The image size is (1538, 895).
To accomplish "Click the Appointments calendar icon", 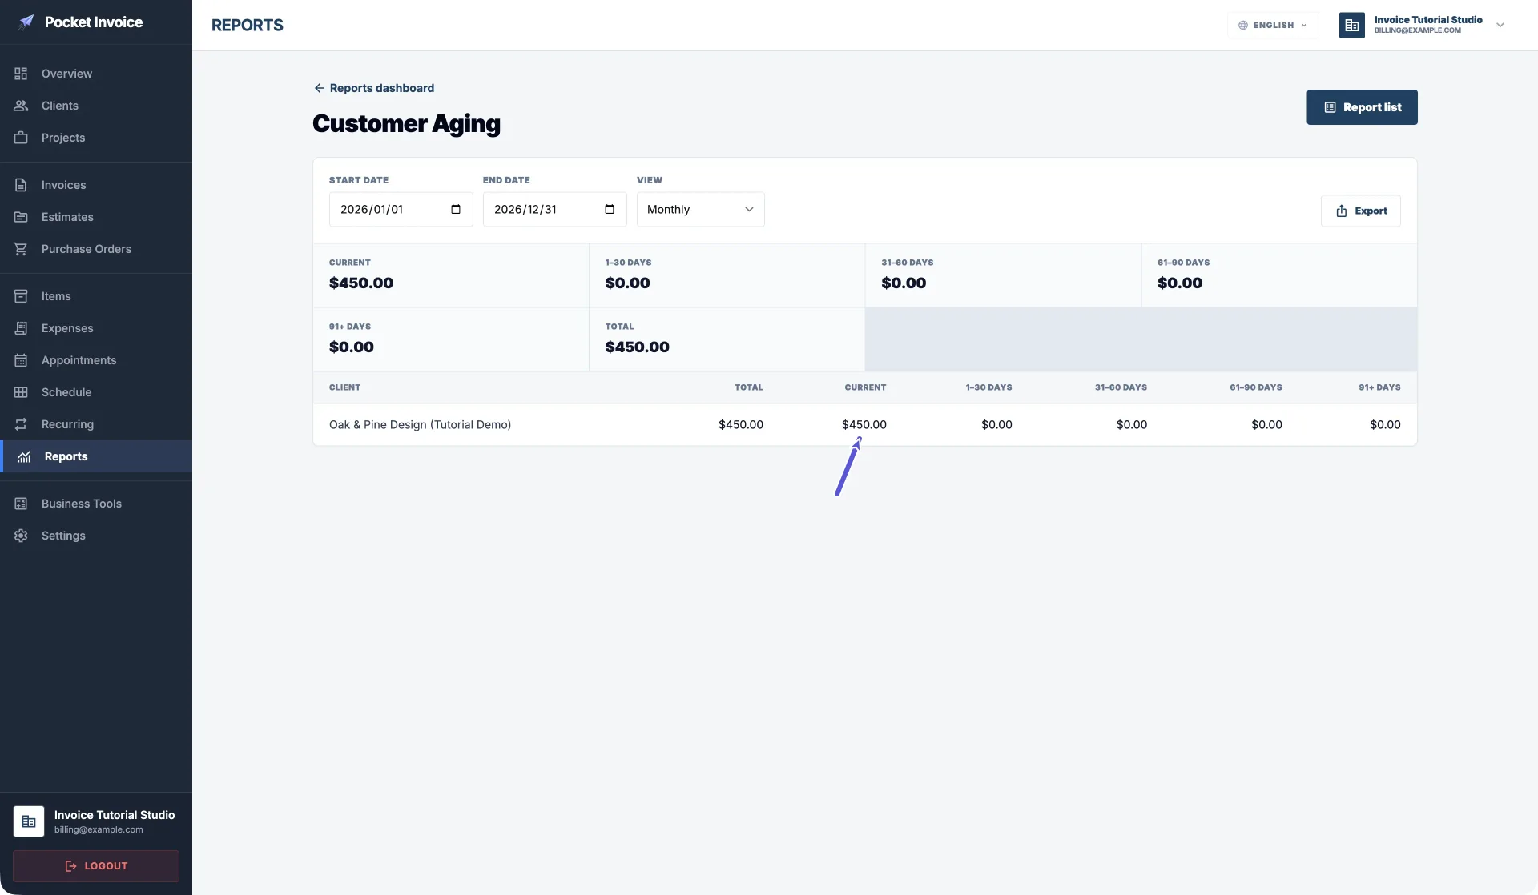I will click(x=21, y=360).
